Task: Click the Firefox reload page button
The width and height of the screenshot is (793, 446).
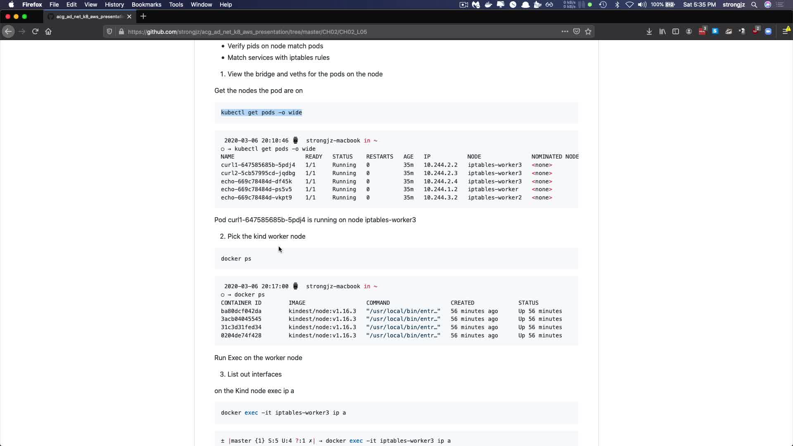Action: (35, 31)
